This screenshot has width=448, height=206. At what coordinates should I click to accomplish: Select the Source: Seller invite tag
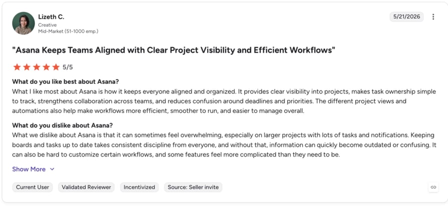click(193, 187)
